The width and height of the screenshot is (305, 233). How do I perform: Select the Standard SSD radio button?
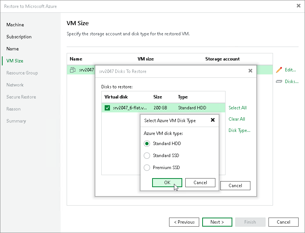(147, 156)
